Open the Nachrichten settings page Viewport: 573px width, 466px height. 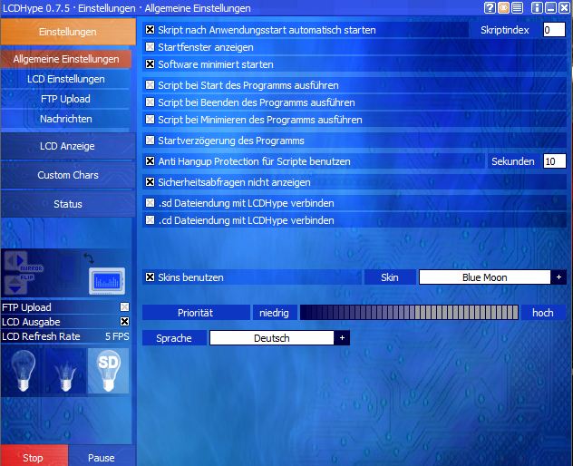point(66,119)
